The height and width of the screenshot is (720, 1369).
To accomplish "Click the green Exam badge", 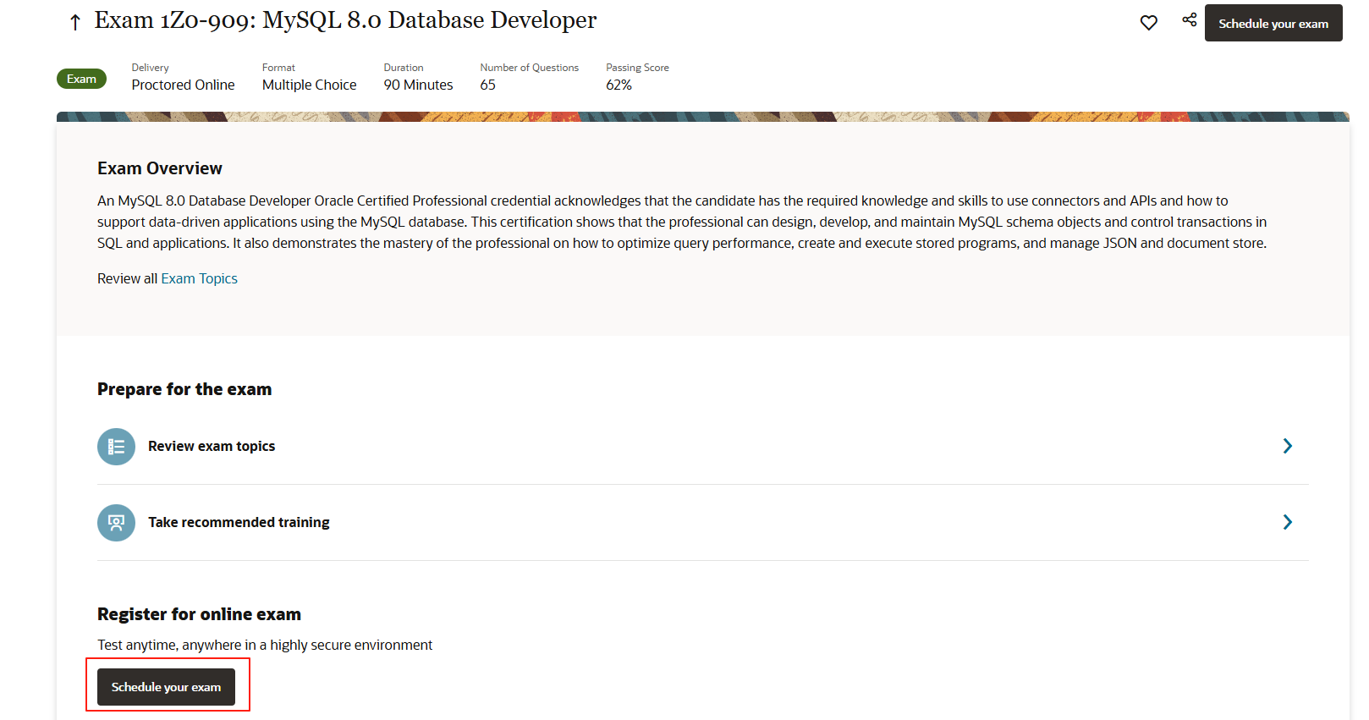I will click(x=81, y=79).
